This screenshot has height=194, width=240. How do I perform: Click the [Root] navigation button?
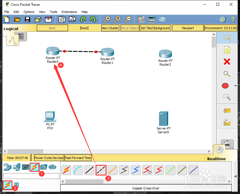pos(84,28)
